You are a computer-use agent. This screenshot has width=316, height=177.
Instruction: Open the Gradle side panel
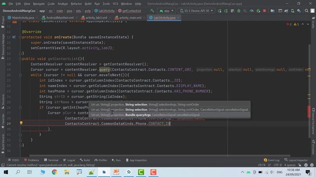[x=314, y=23]
